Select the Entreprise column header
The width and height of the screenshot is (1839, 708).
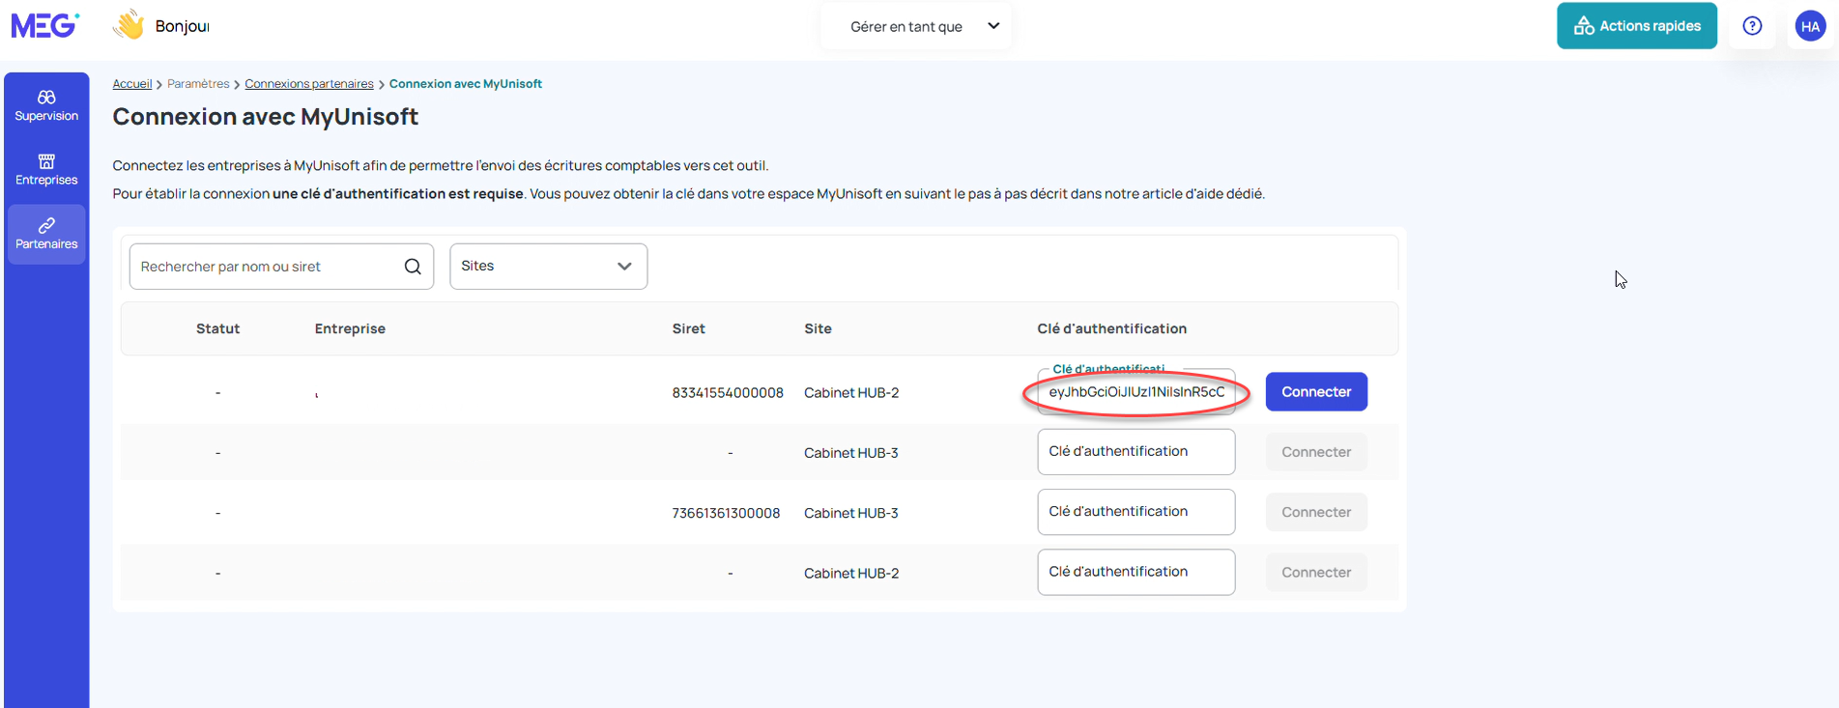click(350, 328)
